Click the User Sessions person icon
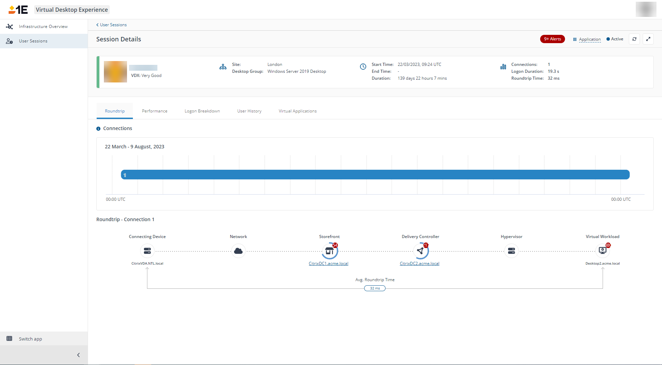 pos(9,41)
